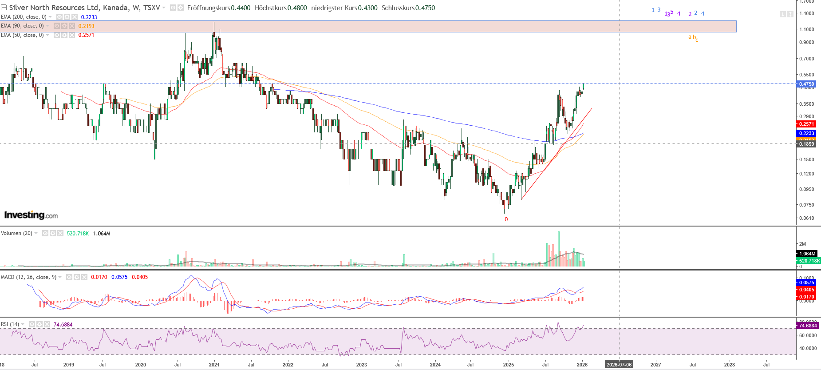Open settings gear for EMA 200 indicator
The image size is (821, 370).
click(x=67, y=17)
